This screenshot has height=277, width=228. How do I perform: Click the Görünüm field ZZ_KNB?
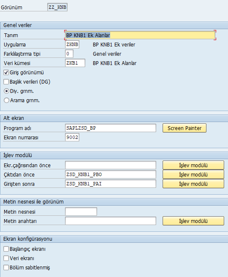[x=57, y=7]
